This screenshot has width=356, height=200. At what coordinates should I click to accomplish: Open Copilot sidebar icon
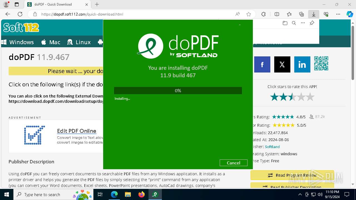(x=350, y=14)
